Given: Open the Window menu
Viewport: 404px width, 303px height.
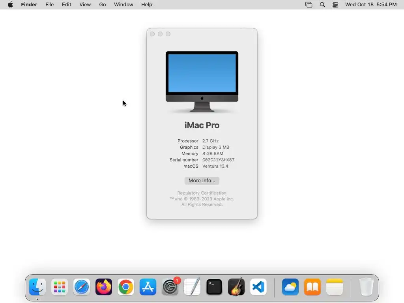Looking at the screenshot, I should (x=123, y=5).
